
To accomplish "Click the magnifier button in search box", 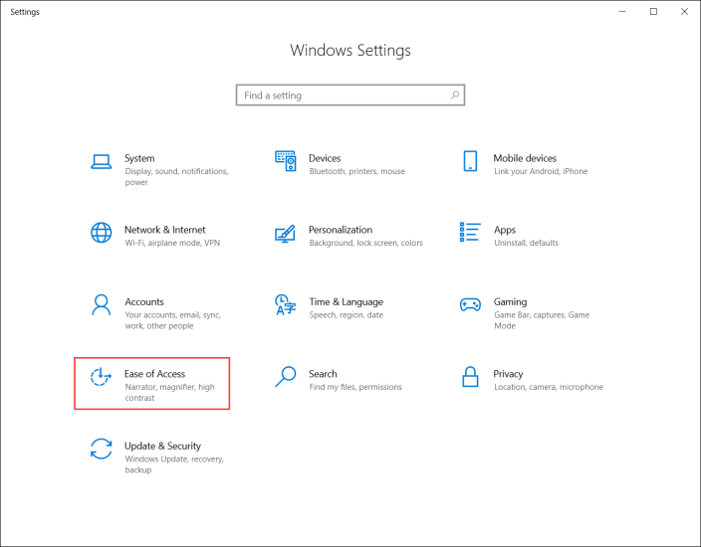I will tap(455, 95).
